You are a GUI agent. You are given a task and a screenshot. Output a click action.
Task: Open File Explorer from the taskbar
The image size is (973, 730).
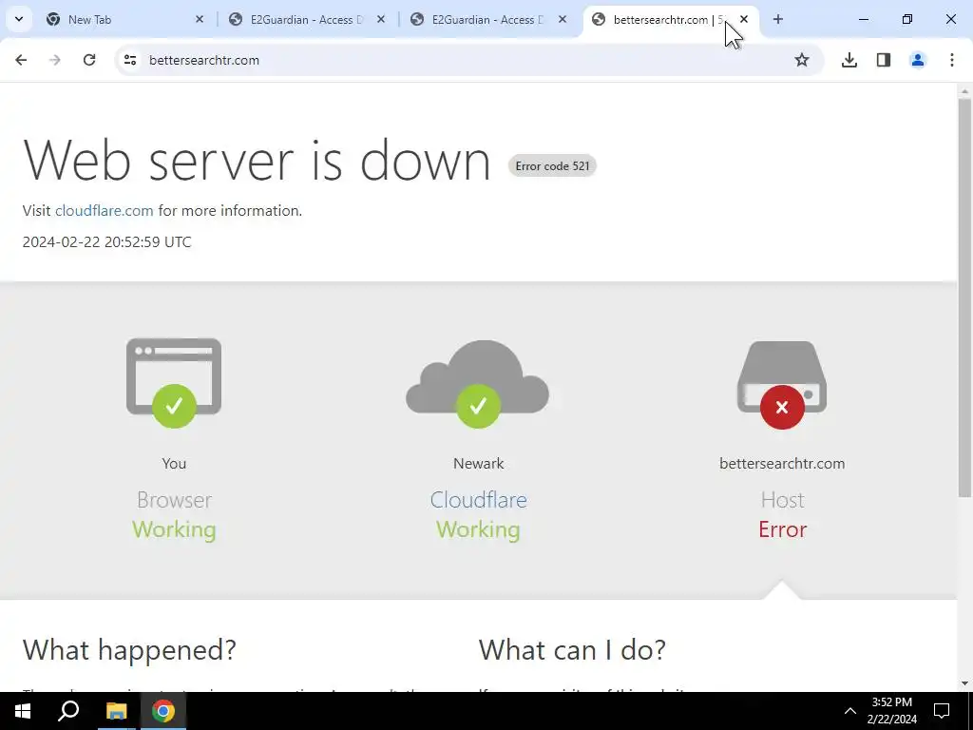pyautogui.click(x=116, y=711)
